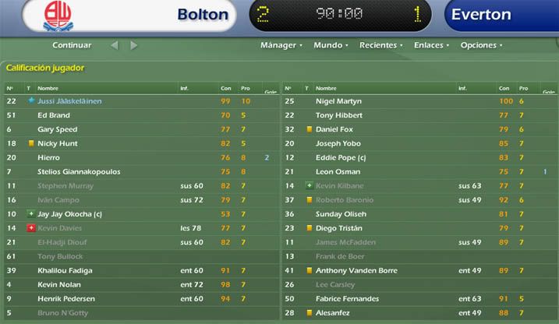
Task: Open Nigel Martyn's player profile link
Action: point(338,101)
